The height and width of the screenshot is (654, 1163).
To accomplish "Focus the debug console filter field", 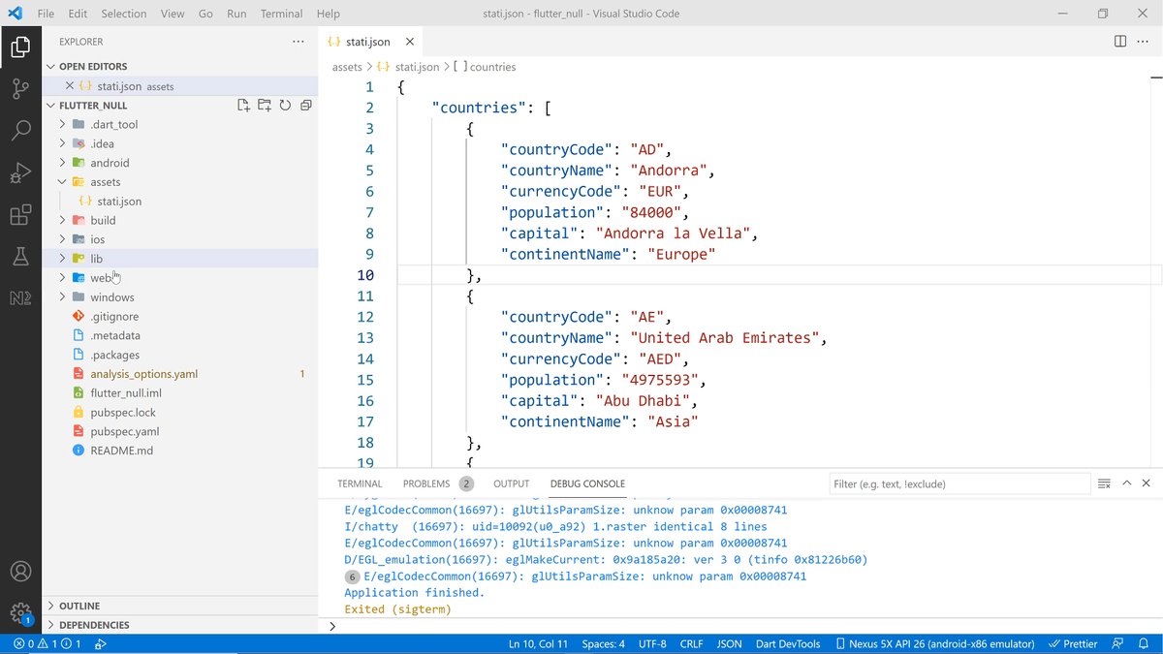I will pos(959,483).
